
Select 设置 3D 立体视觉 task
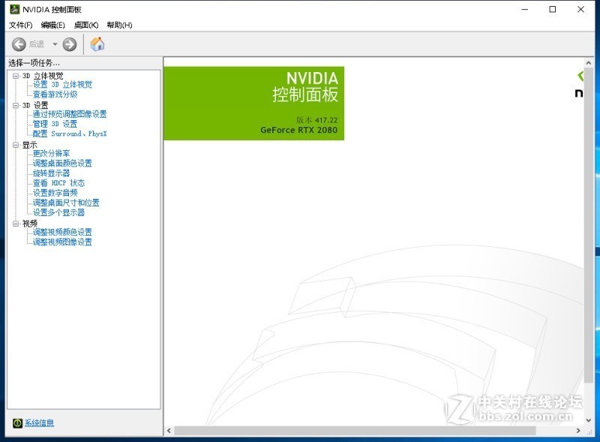click(62, 85)
